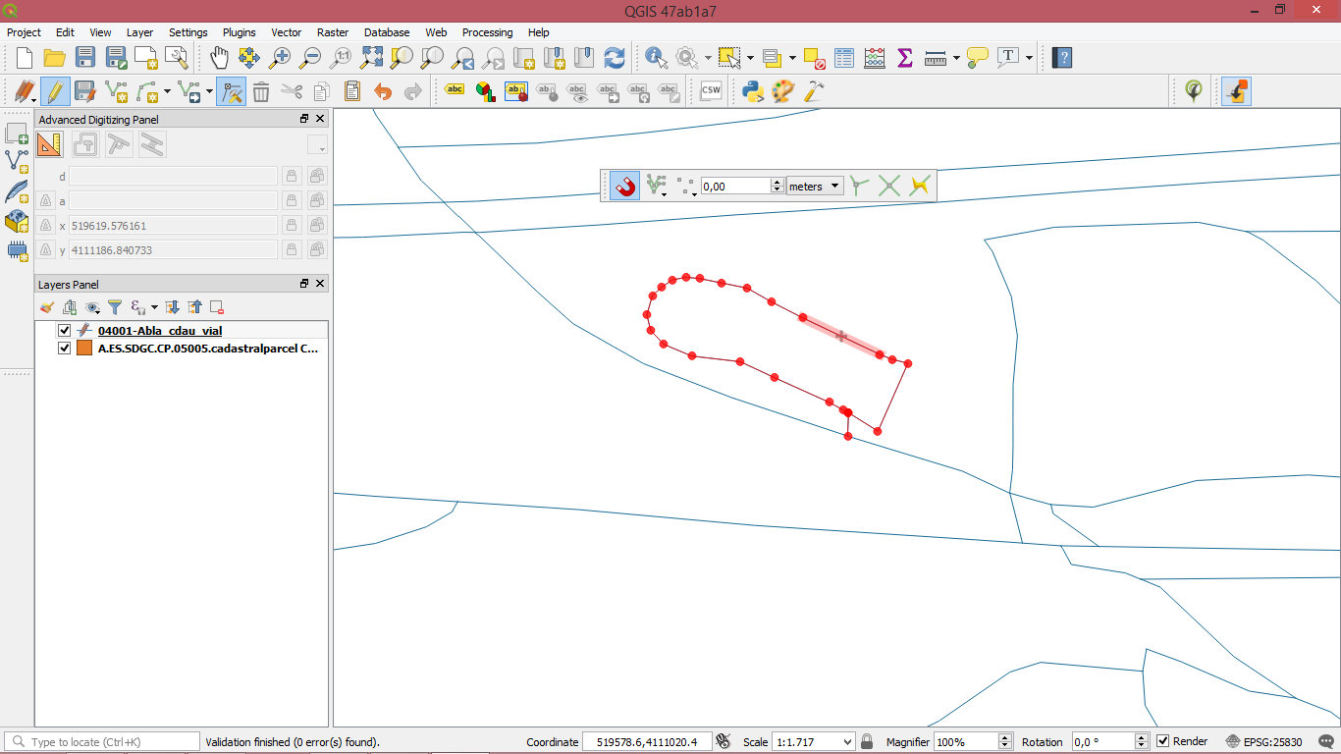The width and height of the screenshot is (1341, 754).
Task: Select the 04001-Abla_cdau_vial layer
Action: click(x=160, y=331)
